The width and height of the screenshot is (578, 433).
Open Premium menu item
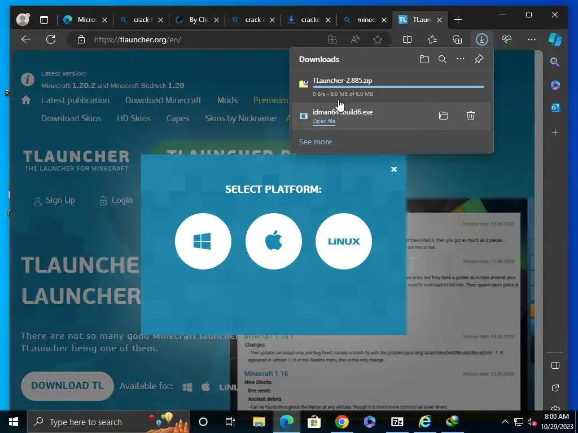click(x=271, y=100)
